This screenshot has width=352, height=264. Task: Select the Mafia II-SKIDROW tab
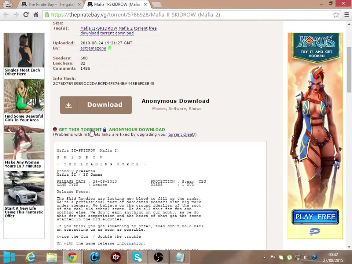click(117, 4)
